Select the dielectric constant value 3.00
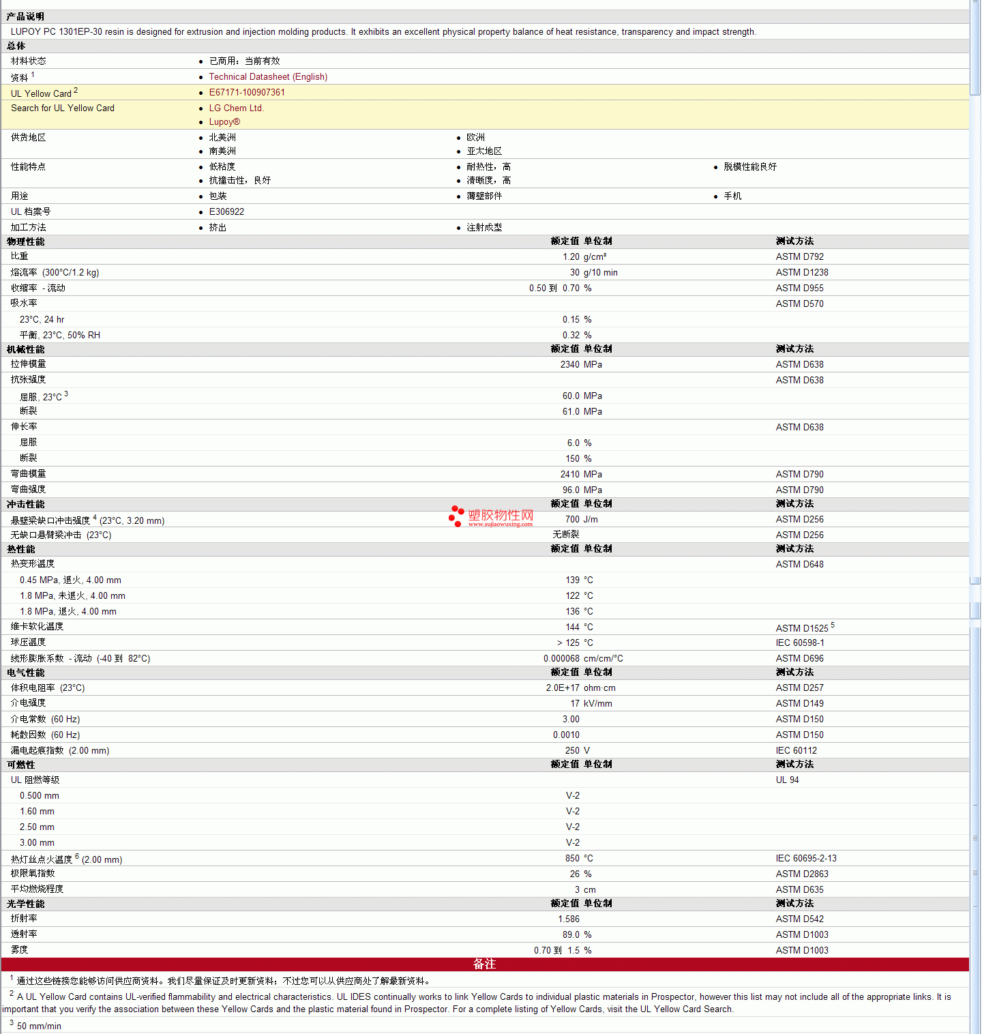 pos(571,720)
